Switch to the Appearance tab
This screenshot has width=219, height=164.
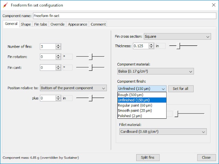click(78, 24)
